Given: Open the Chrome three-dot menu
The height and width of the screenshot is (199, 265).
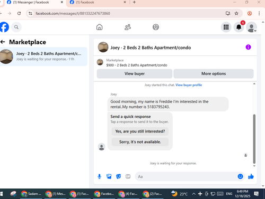Looking at the screenshot, I should pos(259,13).
